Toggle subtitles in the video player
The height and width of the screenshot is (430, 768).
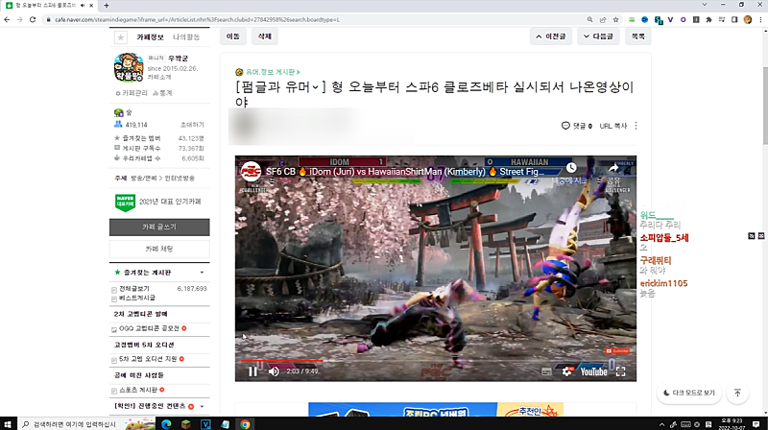[x=546, y=371]
